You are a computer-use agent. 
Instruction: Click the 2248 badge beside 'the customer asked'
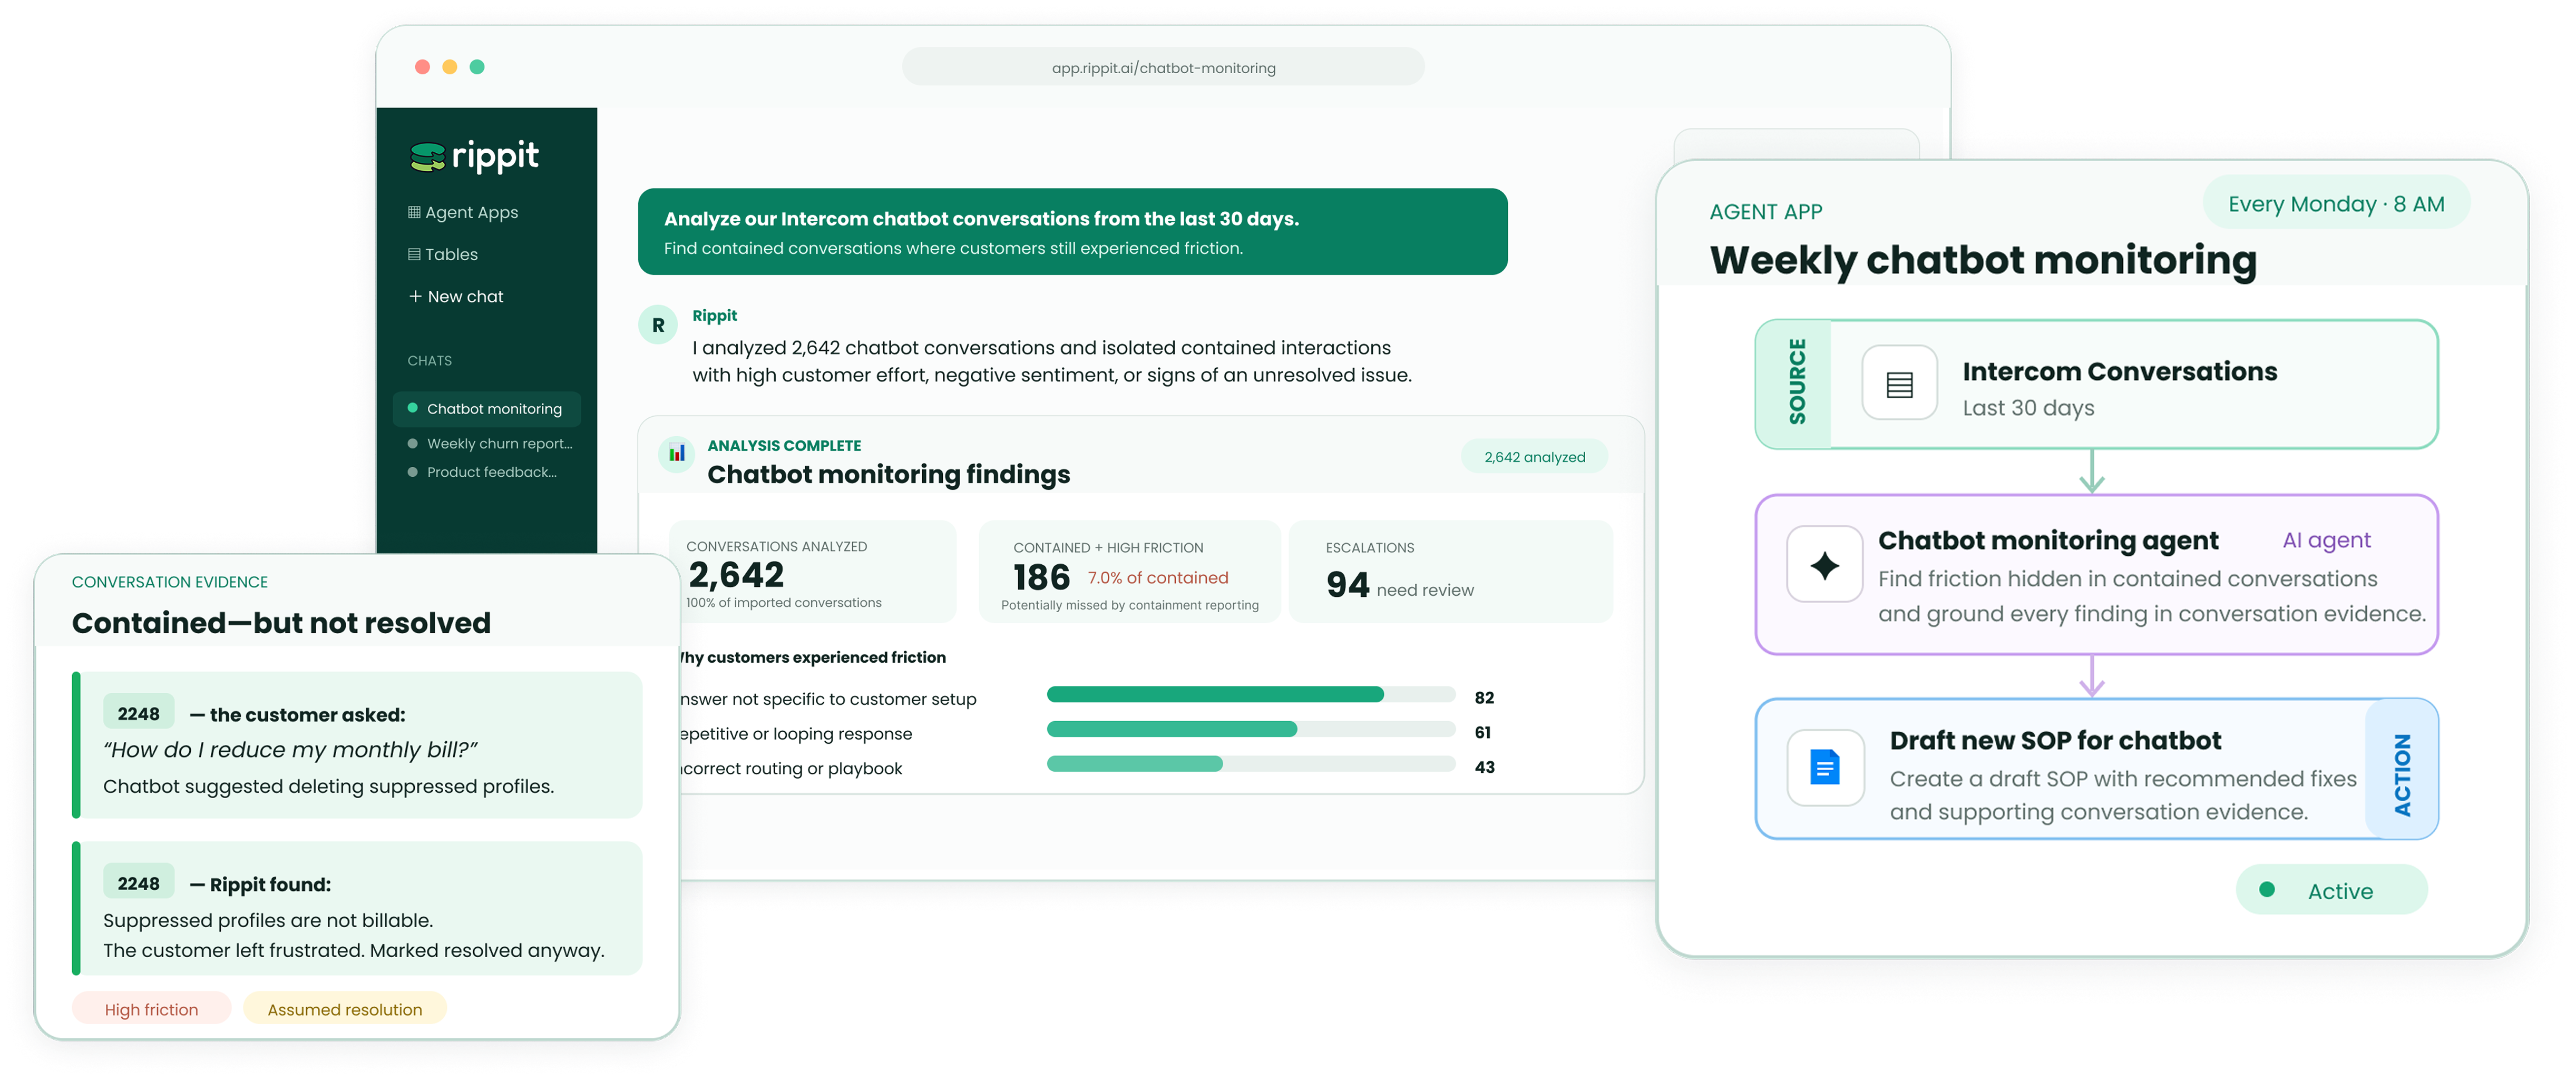coord(138,713)
